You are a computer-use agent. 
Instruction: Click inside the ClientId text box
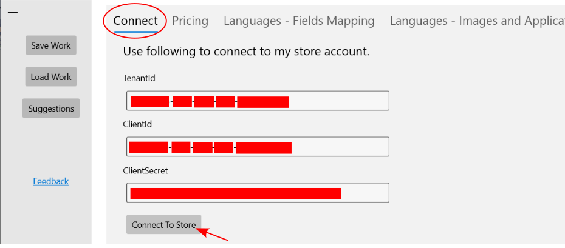point(340,147)
